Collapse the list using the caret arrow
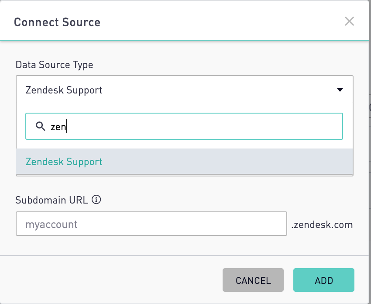The image size is (371, 304). tap(340, 90)
